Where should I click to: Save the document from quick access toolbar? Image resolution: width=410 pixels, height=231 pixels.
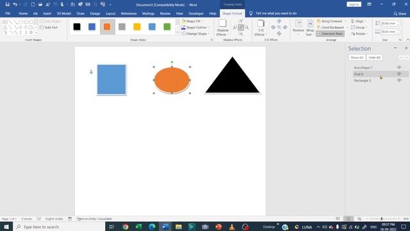coord(7,4)
